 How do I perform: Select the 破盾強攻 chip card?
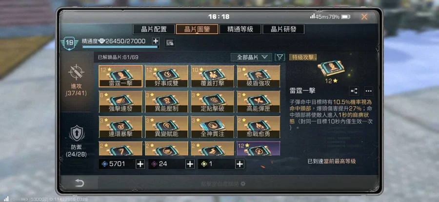click(259, 76)
